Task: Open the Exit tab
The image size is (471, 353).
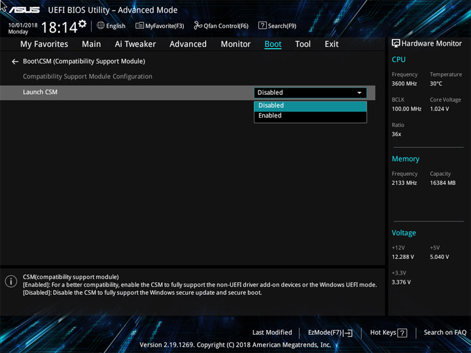Action: tap(332, 44)
